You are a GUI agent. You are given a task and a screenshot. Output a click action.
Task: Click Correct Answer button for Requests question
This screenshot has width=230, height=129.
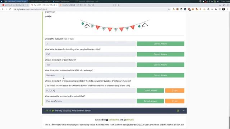(161, 75)
